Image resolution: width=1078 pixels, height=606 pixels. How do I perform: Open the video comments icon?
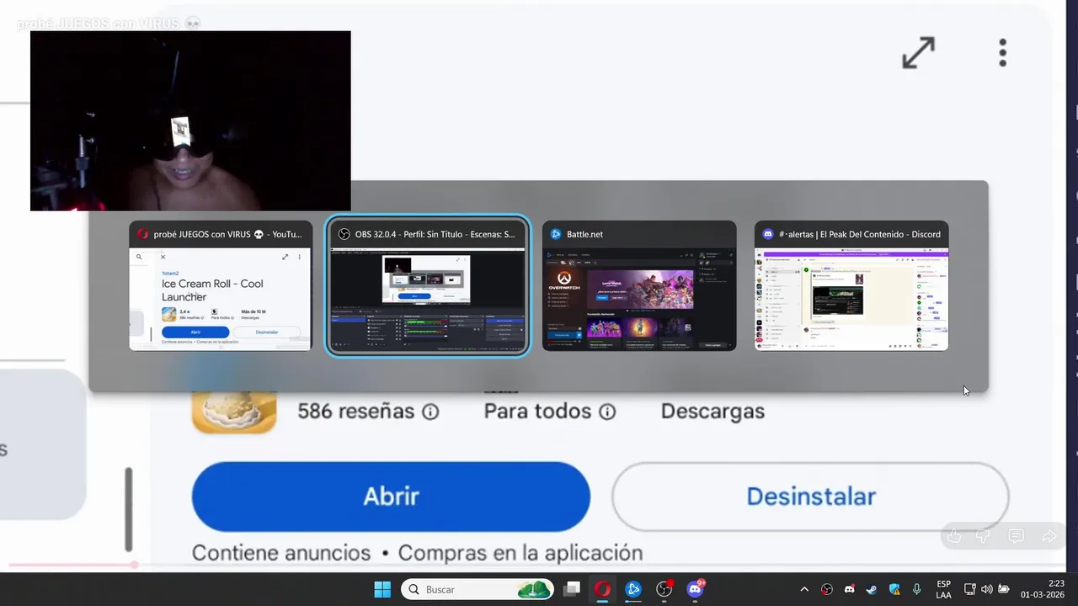tap(1017, 536)
